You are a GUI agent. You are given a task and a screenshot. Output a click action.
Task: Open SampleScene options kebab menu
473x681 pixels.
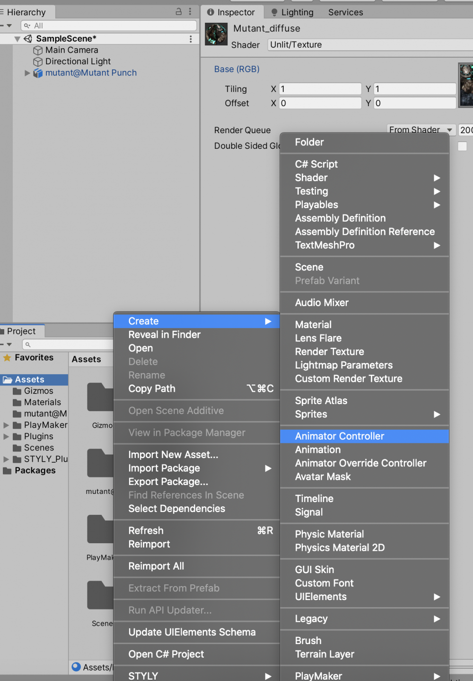191,39
